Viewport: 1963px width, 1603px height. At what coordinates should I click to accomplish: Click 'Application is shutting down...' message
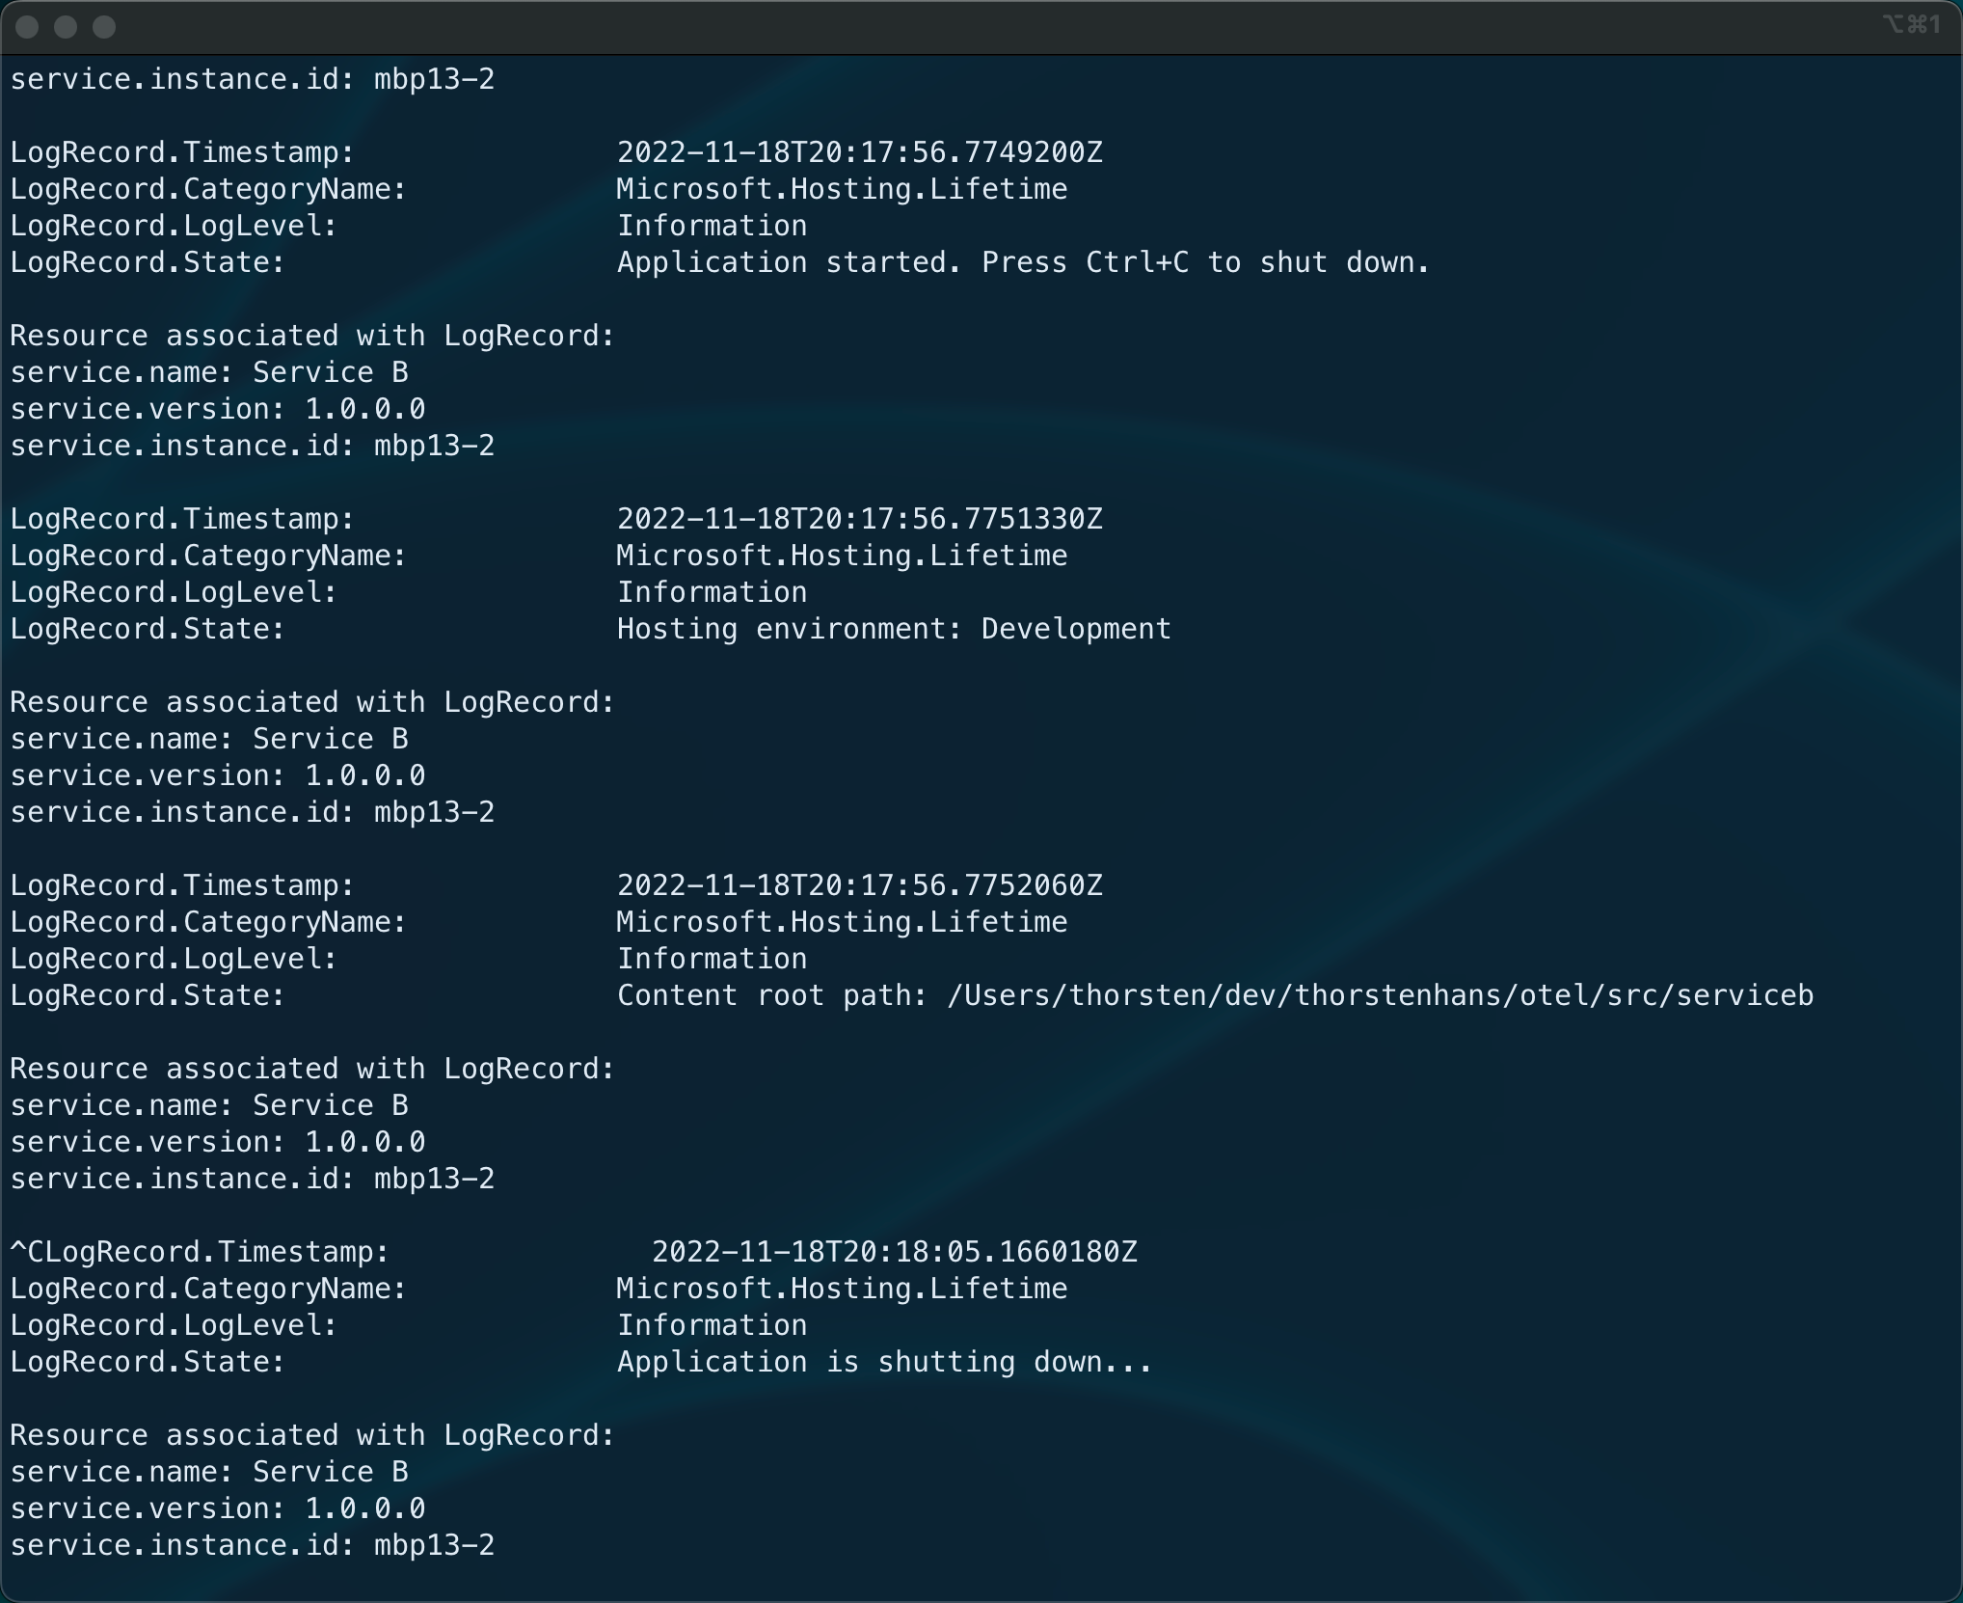click(884, 1362)
